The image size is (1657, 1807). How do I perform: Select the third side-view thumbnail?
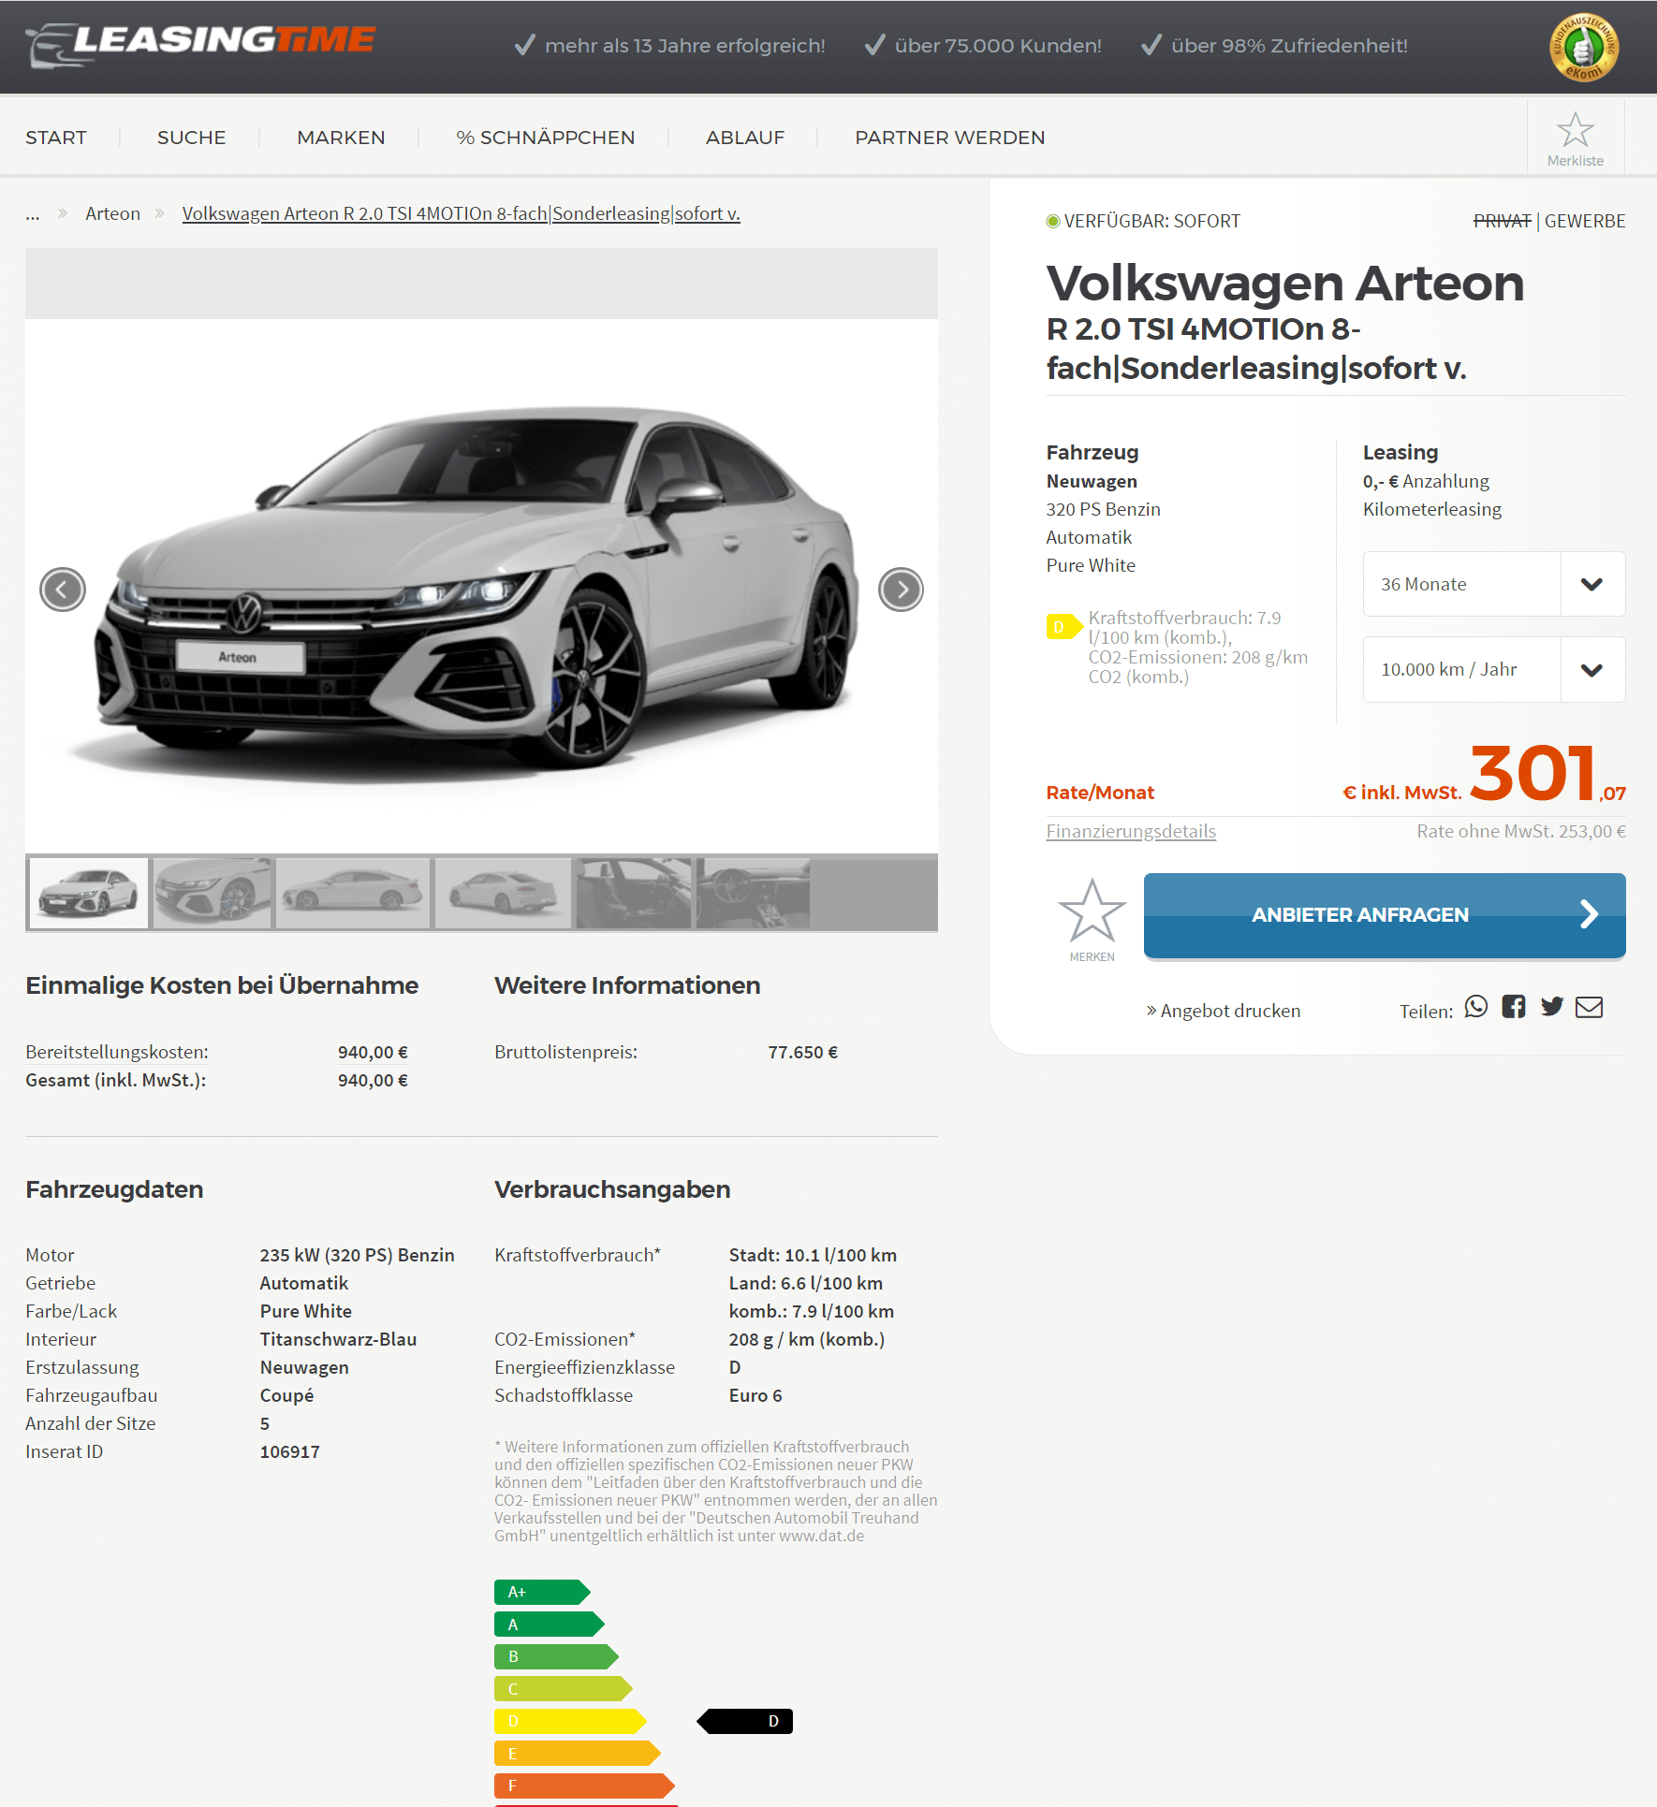[x=353, y=893]
